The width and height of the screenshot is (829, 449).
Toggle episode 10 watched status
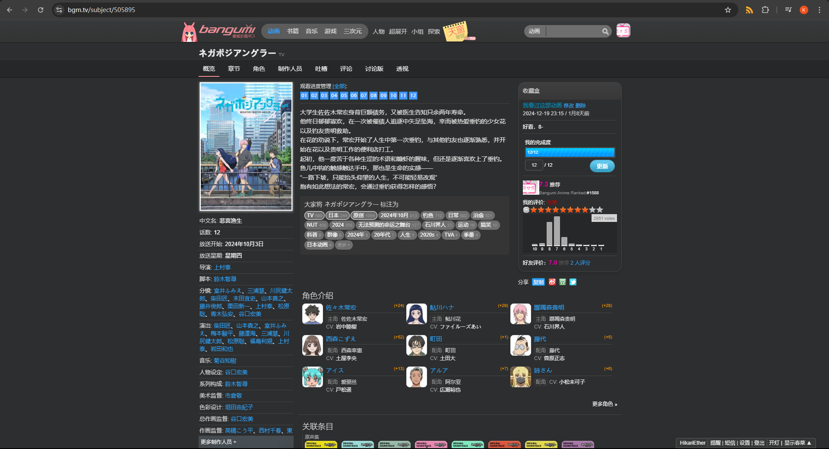click(x=393, y=95)
